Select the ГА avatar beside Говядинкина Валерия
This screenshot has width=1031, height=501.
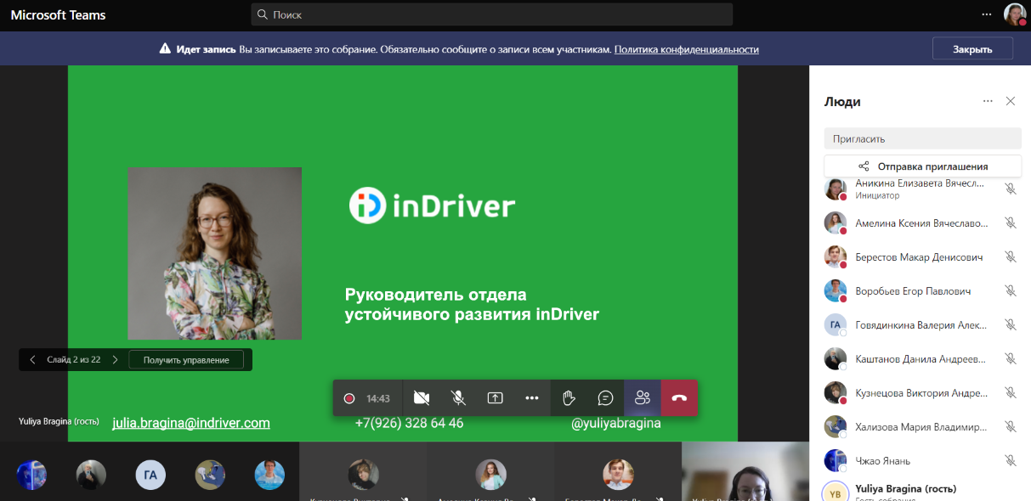[836, 324]
